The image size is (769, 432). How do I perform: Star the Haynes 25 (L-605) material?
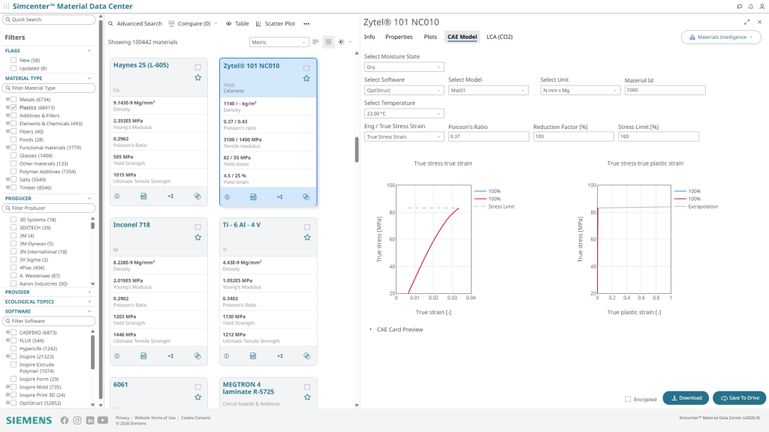click(x=198, y=78)
